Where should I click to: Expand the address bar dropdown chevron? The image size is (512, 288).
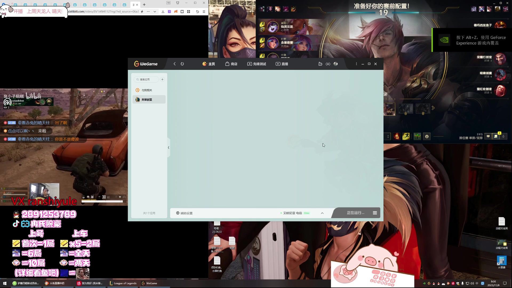155,11
